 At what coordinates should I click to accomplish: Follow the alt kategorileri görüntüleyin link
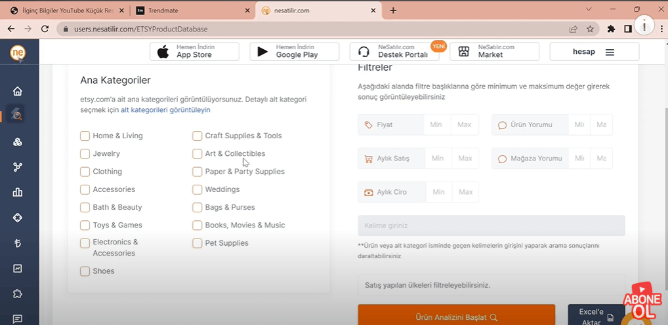pyautogui.click(x=165, y=110)
